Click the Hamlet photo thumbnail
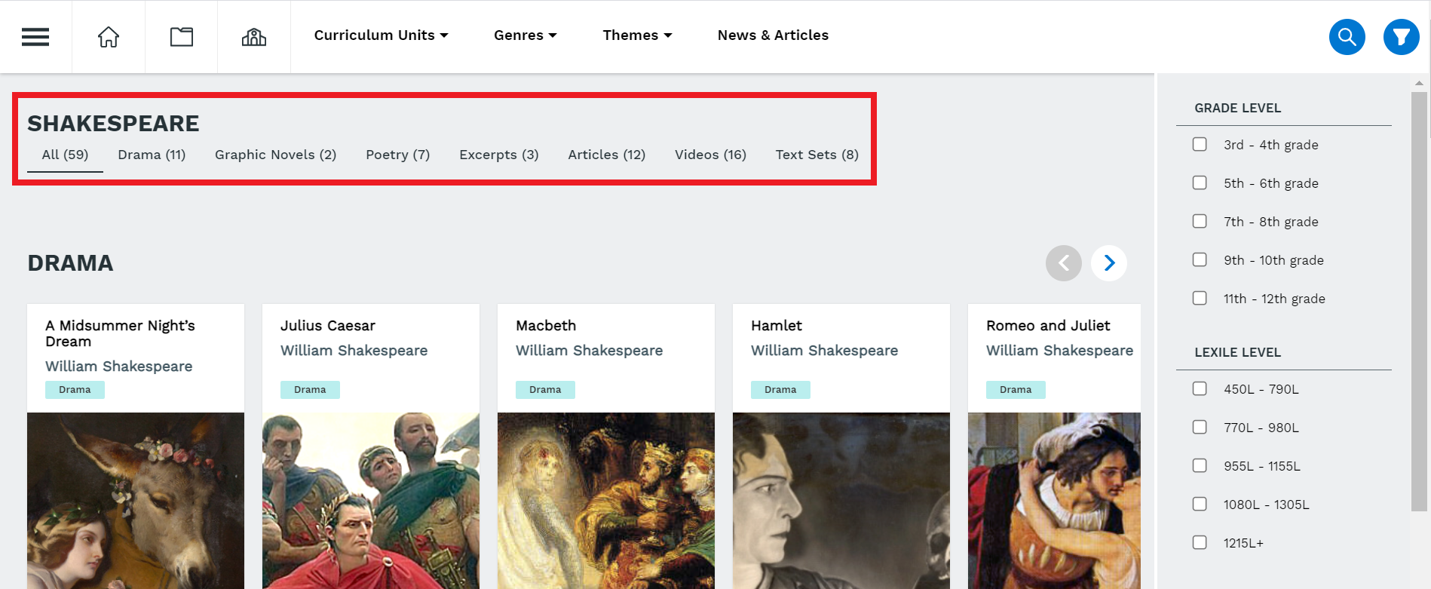This screenshot has width=1431, height=589. [x=841, y=501]
